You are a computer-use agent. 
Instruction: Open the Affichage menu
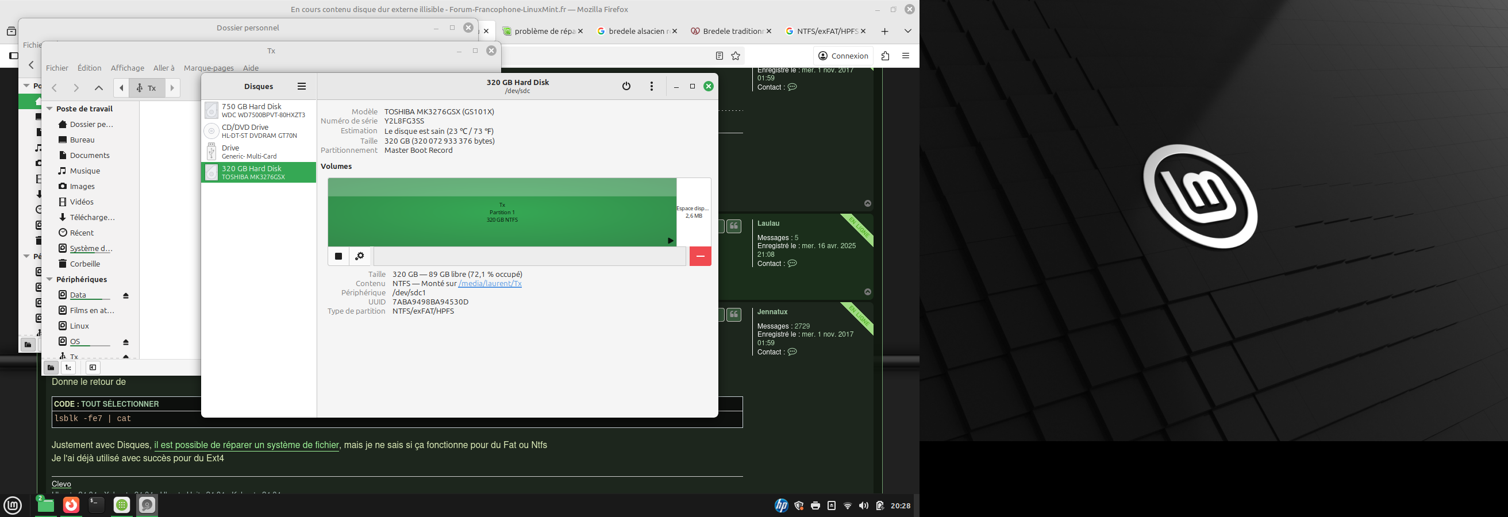pyautogui.click(x=127, y=68)
